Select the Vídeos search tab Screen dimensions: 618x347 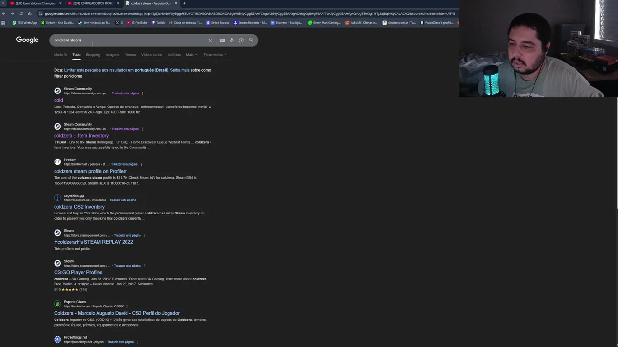[x=130, y=55]
